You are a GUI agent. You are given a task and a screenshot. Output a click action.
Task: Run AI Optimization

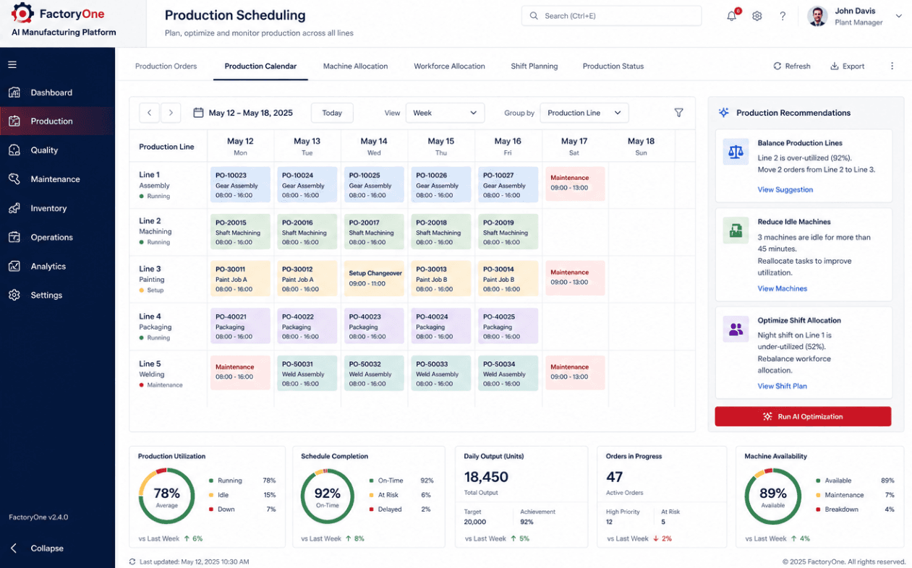coord(803,416)
